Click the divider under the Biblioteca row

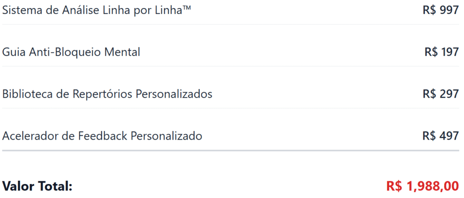pyautogui.click(x=231, y=108)
